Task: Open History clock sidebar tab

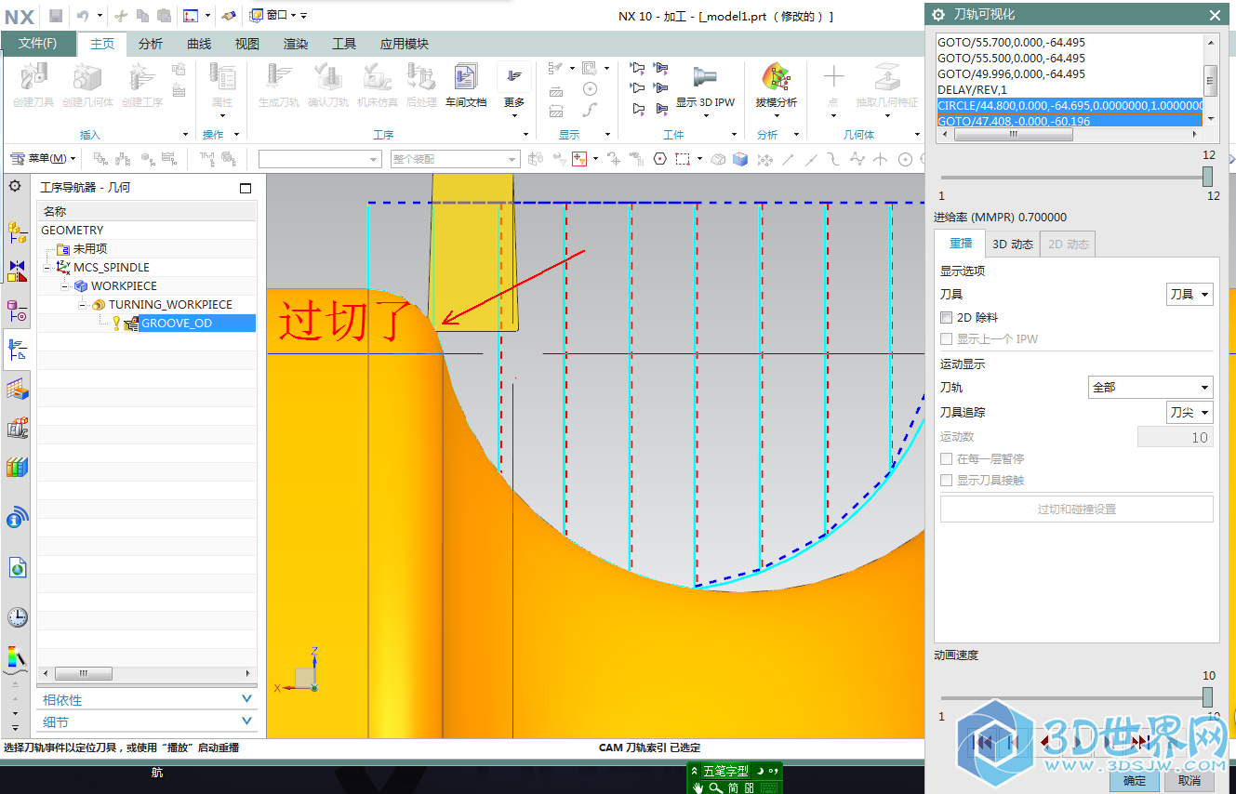Action: [x=17, y=616]
